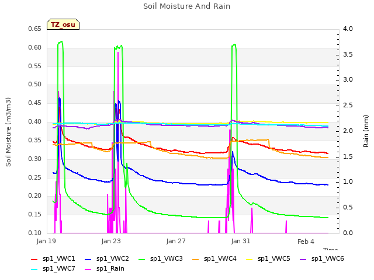Click the 0.50 soil moisture tick label
374x280 pixels.
click(35, 84)
